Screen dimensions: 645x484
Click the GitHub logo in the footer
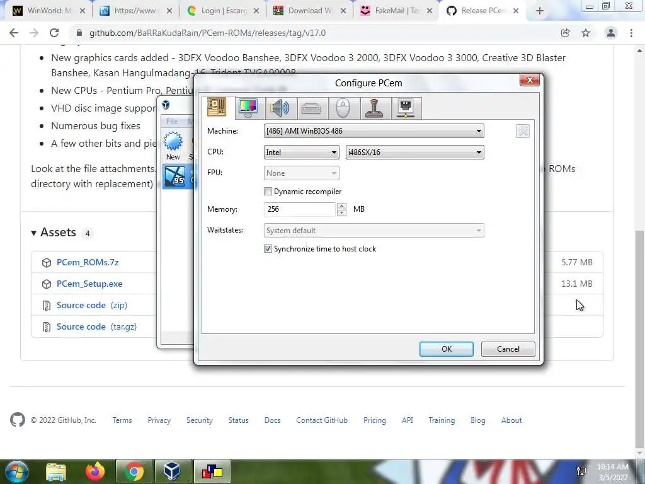[17, 420]
